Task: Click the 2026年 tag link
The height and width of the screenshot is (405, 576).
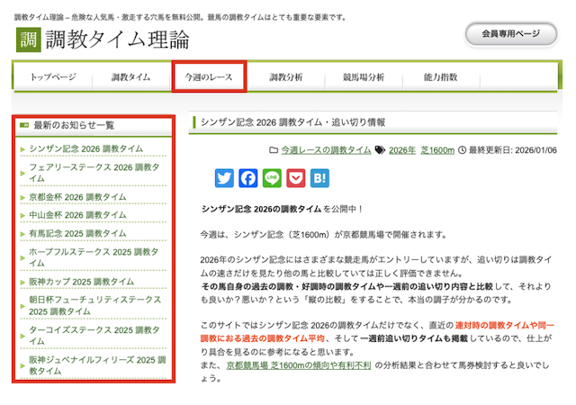Action: pyautogui.click(x=402, y=150)
